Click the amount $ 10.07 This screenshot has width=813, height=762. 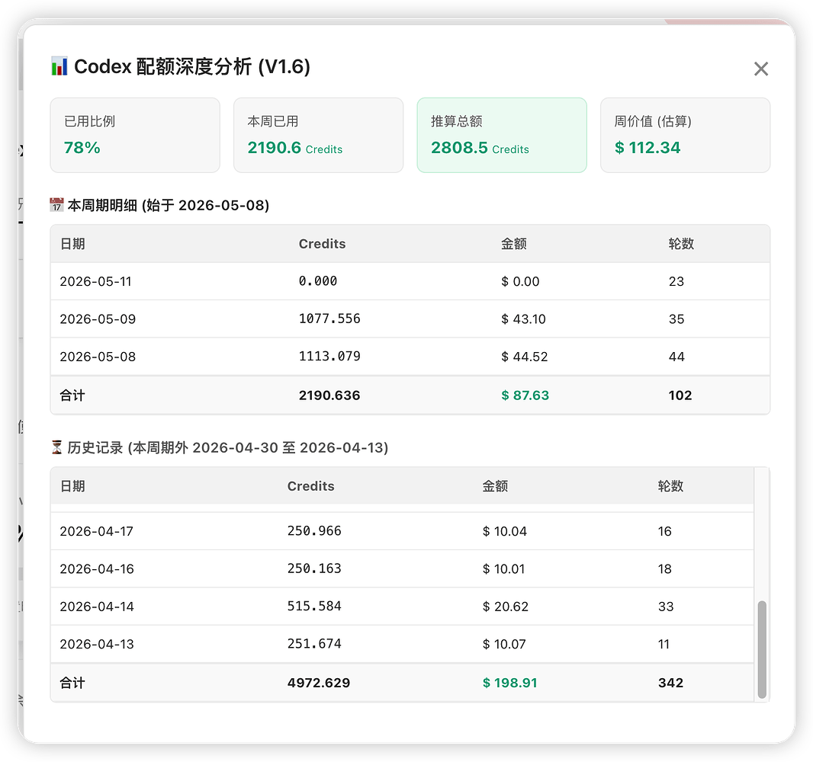(504, 645)
